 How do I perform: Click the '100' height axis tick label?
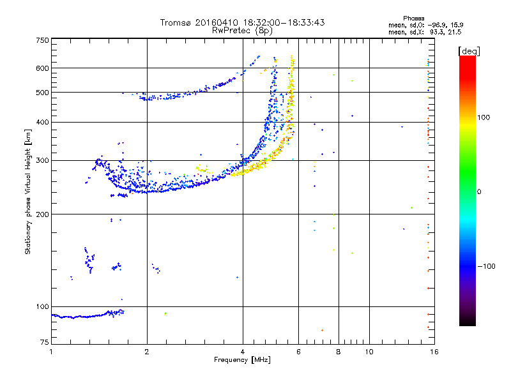pos(42,306)
